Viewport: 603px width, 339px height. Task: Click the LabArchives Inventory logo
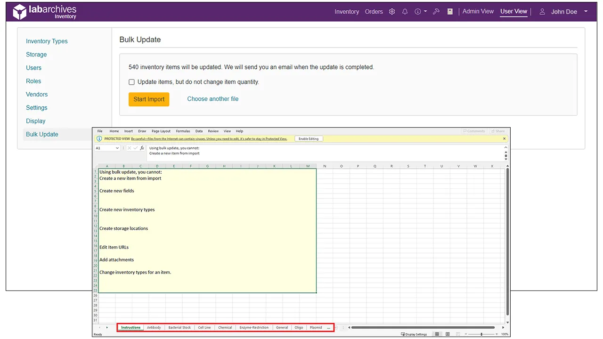click(x=44, y=12)
